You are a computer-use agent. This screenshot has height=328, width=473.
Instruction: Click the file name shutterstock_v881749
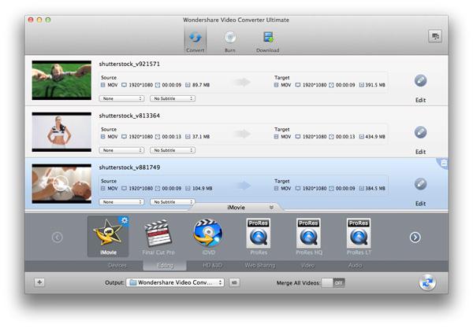[129, 168]
